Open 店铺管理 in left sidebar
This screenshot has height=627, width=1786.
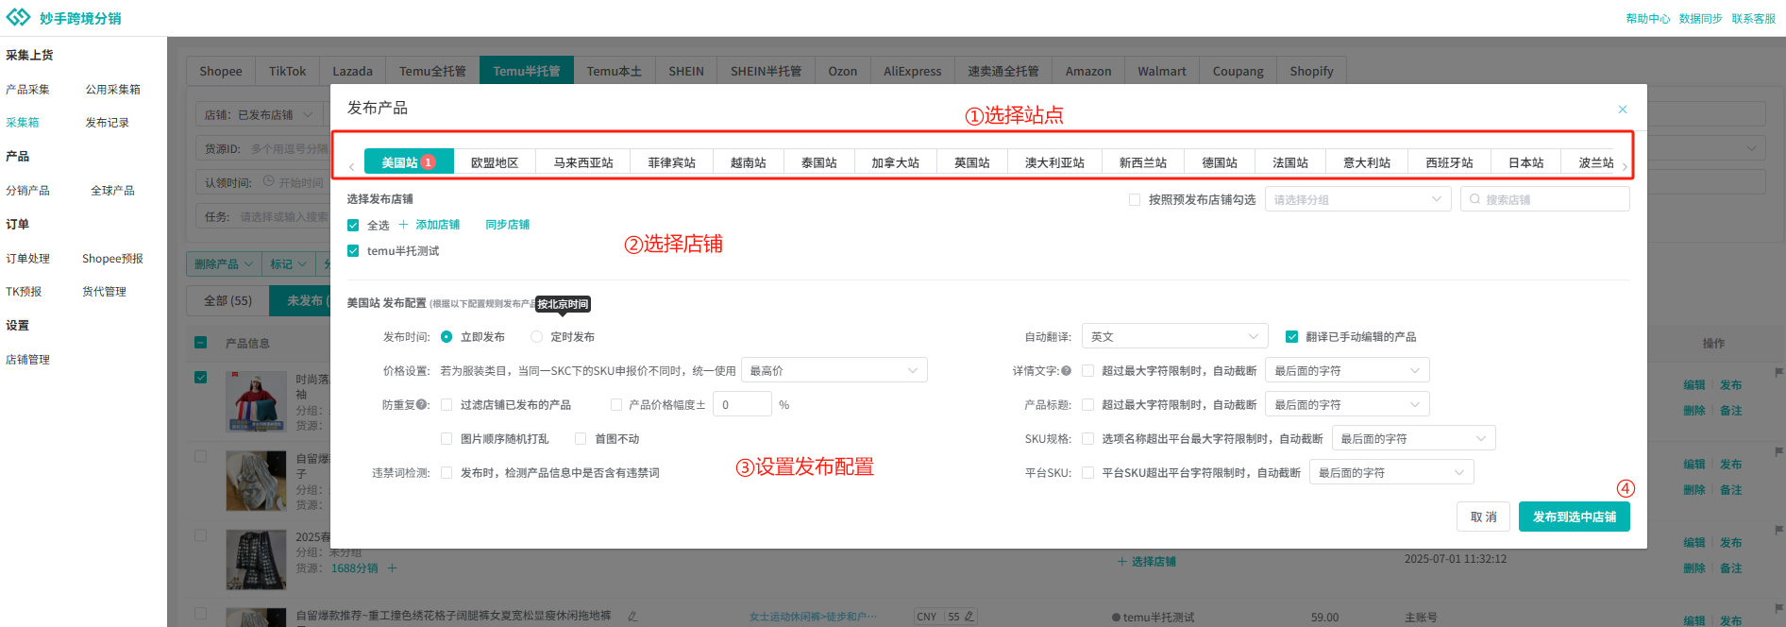click(x=27, y=360)
